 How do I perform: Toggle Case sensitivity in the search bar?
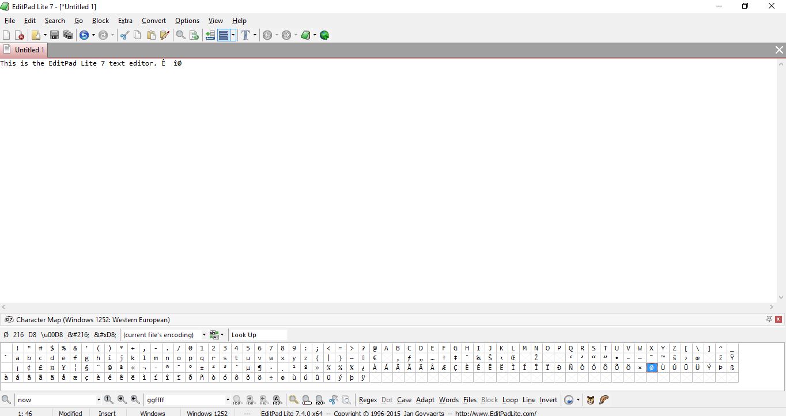pos(404,399)
